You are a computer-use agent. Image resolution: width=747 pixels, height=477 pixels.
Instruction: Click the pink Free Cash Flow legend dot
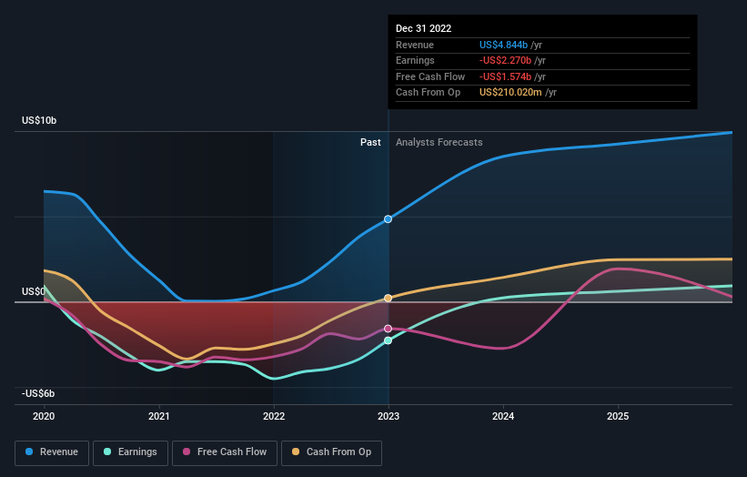coord(187,452)
